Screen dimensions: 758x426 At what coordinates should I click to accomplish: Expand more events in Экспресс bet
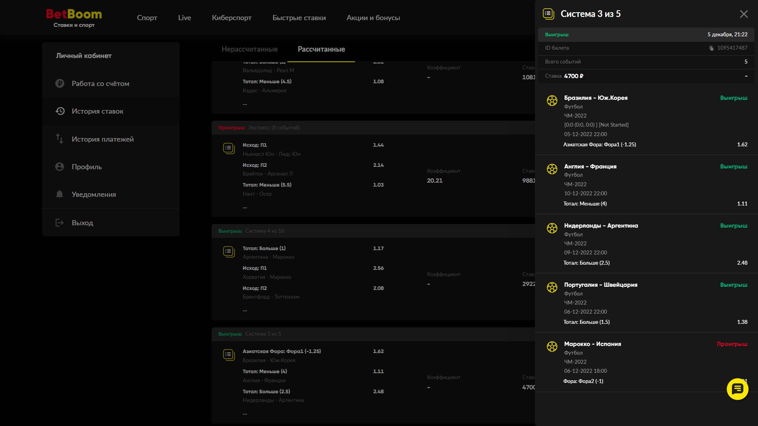tap(245, 207)
